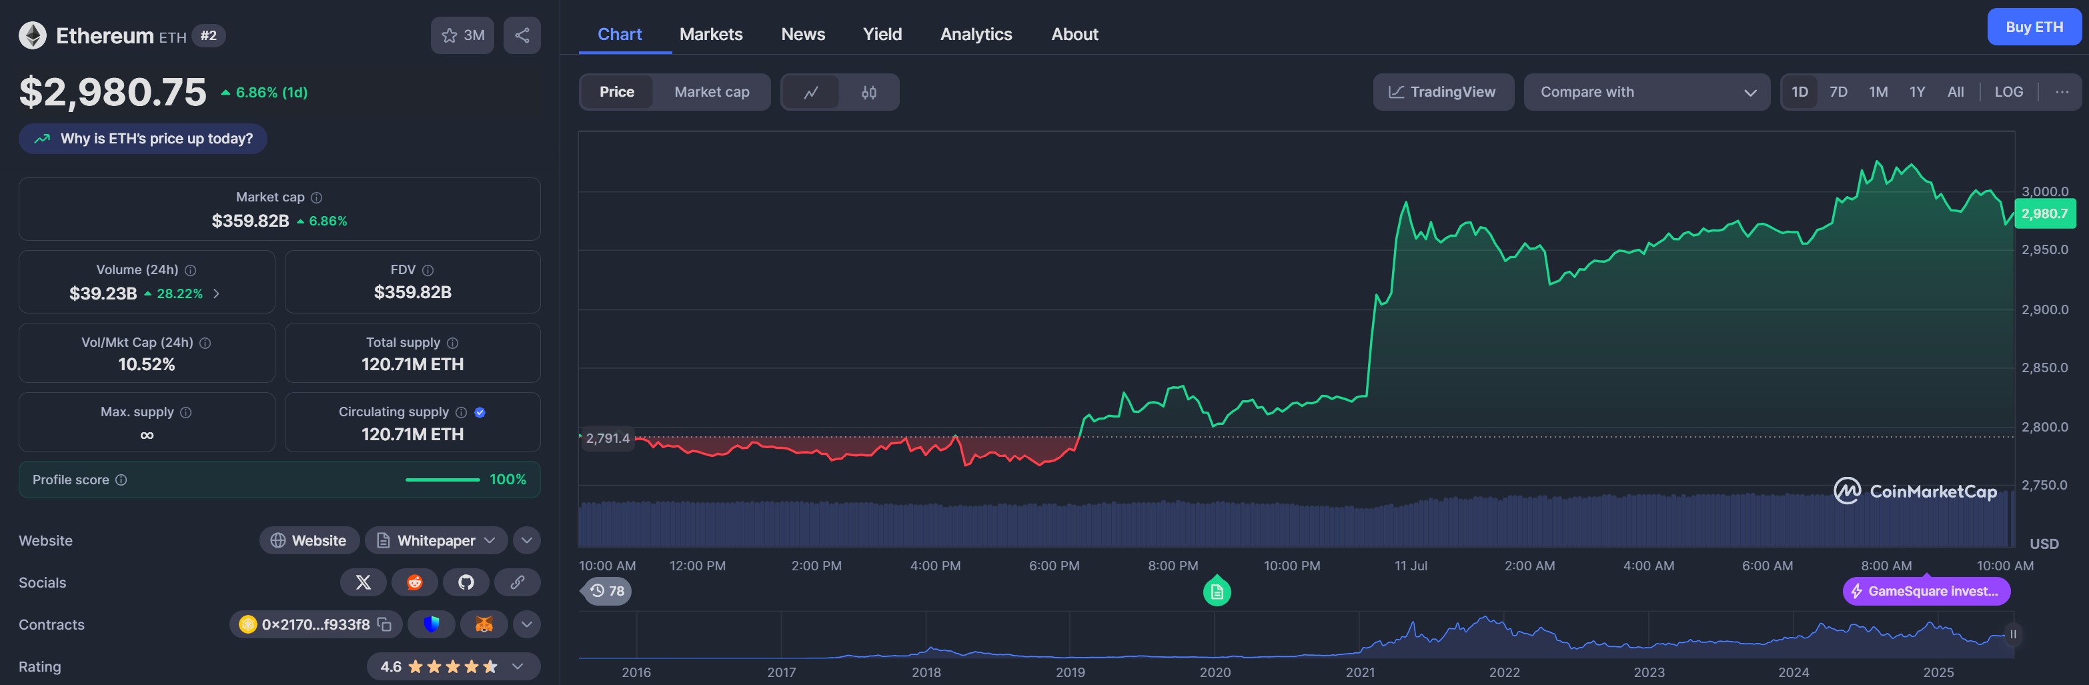Screen dimensions: 2089x685
Task: Click the 2,791.4 opening price label
Action: (x=608, y=439)
